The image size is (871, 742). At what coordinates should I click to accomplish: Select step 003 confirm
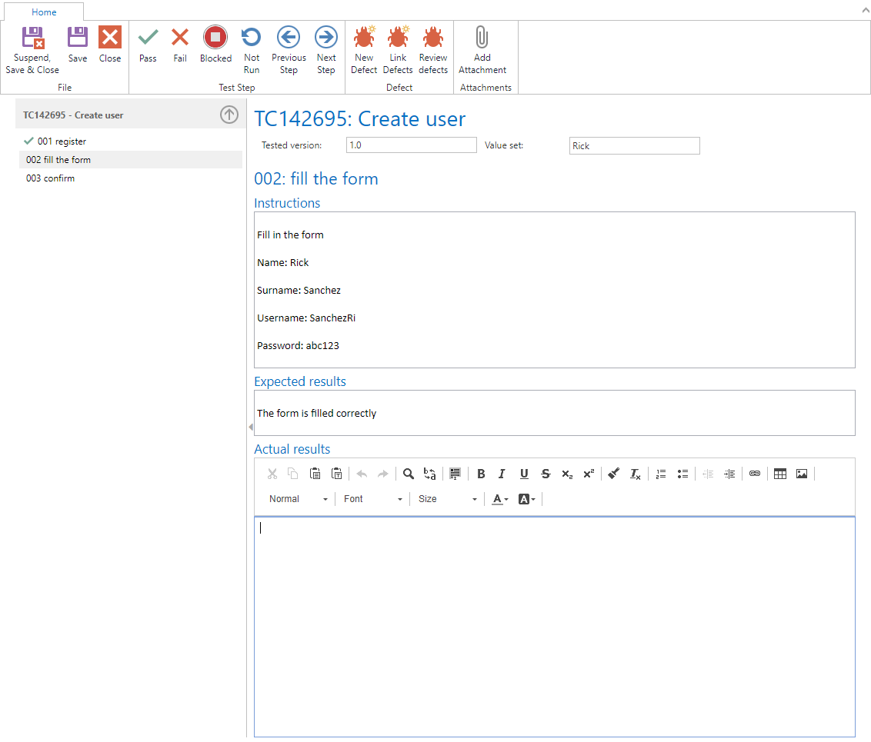coord(50,178)
